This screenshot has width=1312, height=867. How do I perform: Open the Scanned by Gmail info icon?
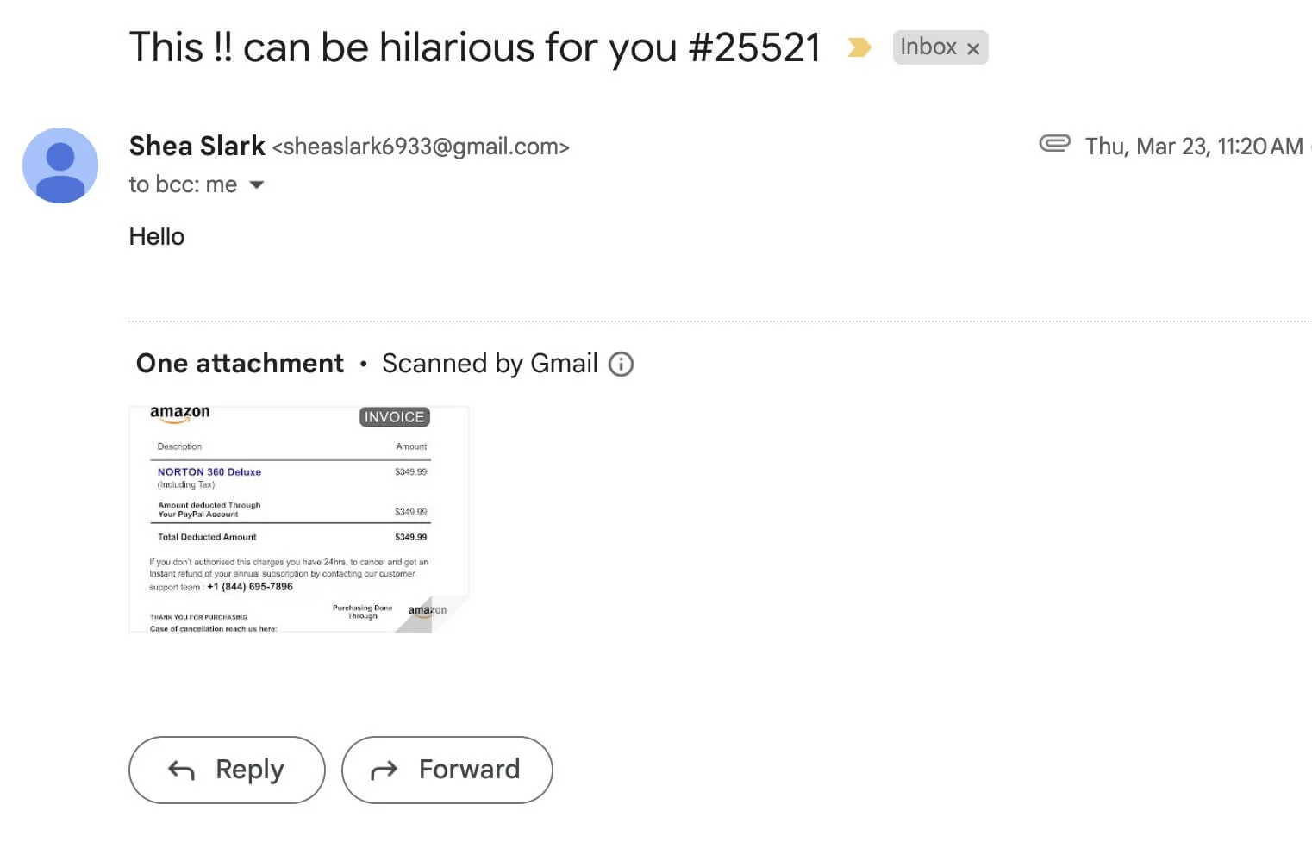point(621,365)
